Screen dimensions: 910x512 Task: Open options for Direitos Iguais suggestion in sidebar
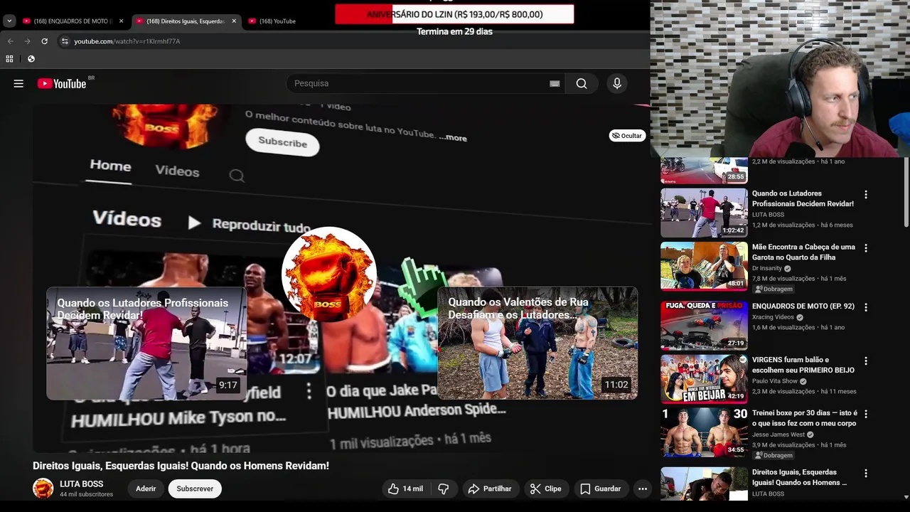pyautogui.click(x=866, y=473)
